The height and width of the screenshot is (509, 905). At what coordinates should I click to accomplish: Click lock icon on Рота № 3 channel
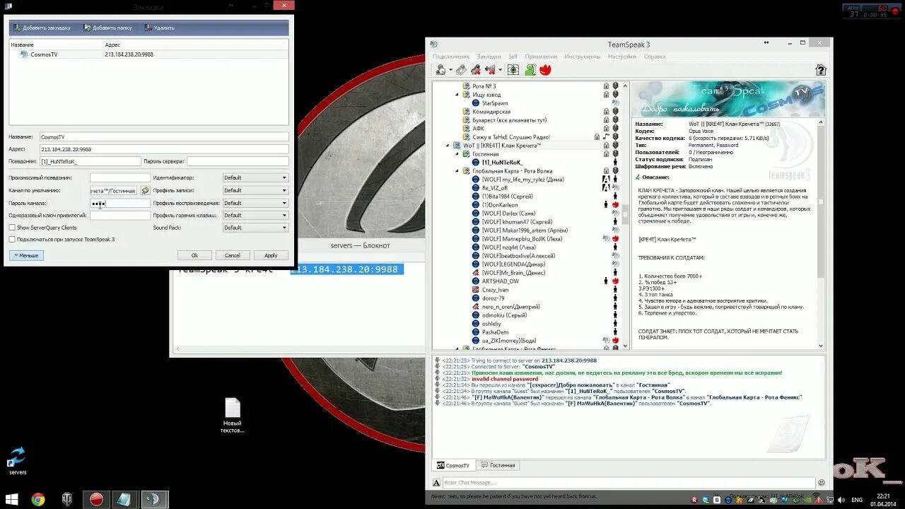pyautogui.click(x=606, y=86)
